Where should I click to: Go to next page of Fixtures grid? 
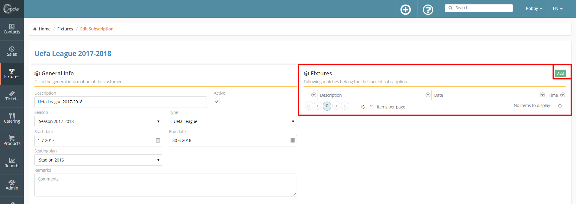336,106
